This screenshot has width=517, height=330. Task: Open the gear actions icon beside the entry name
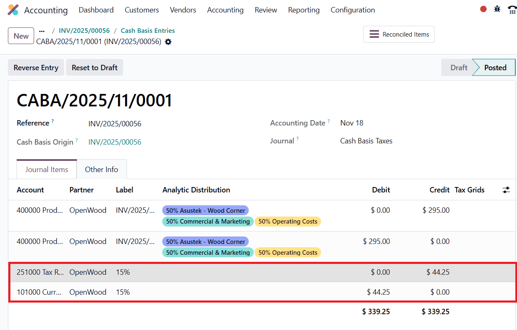(168, 42)
